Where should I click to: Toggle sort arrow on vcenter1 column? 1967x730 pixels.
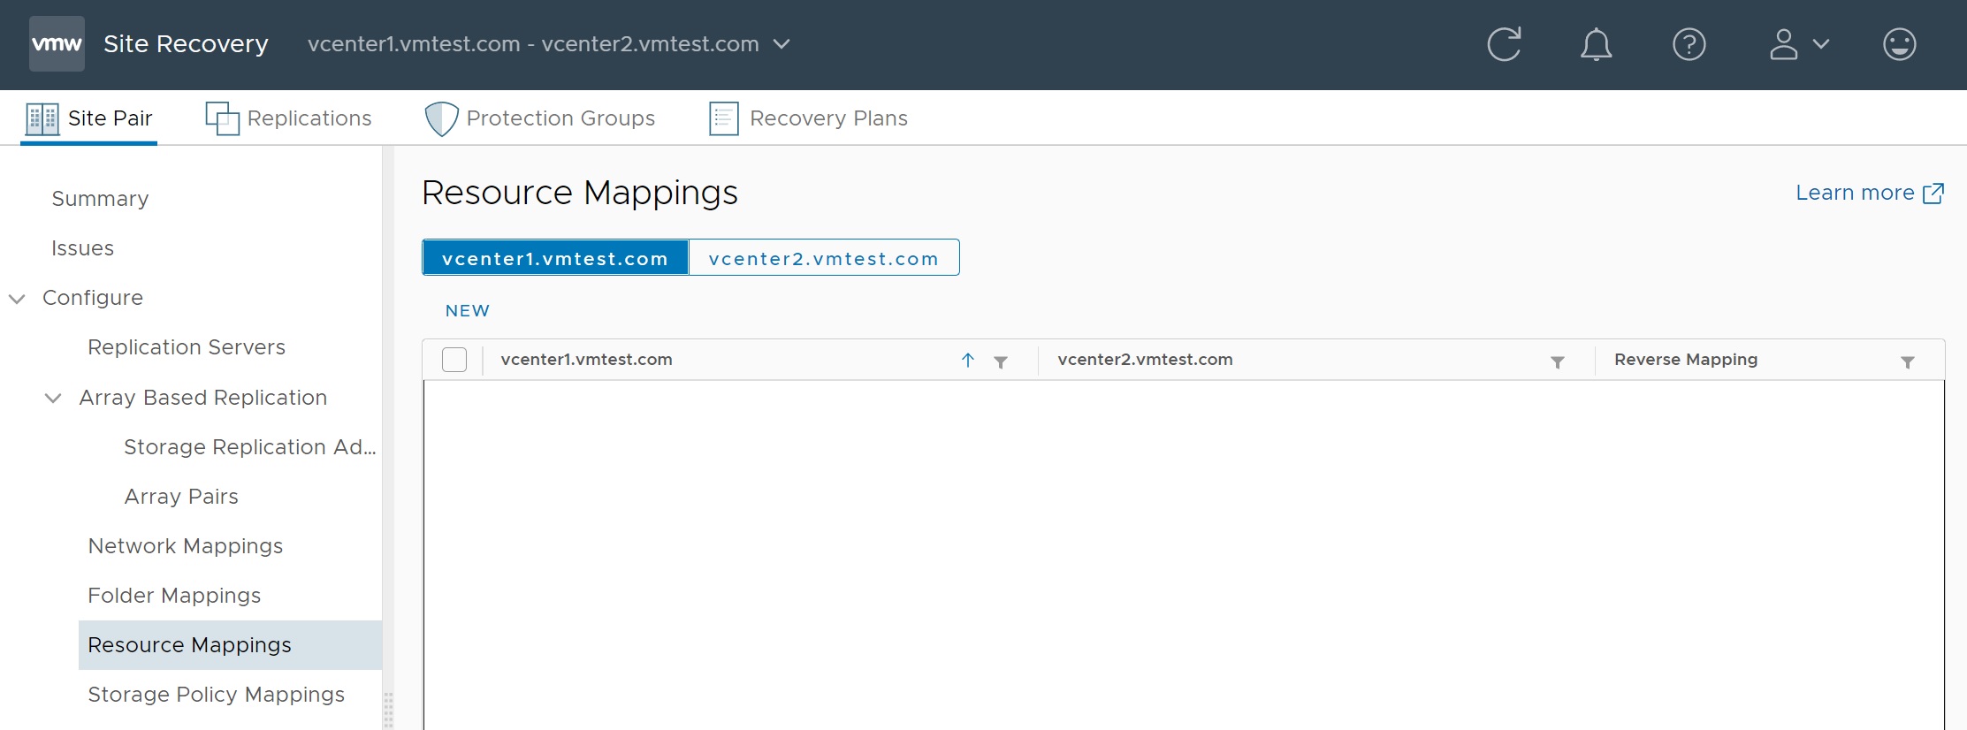tap(968, 361)
